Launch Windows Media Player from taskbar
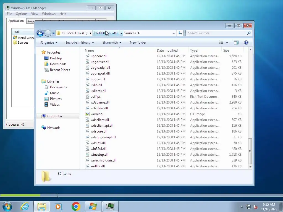 59,206
